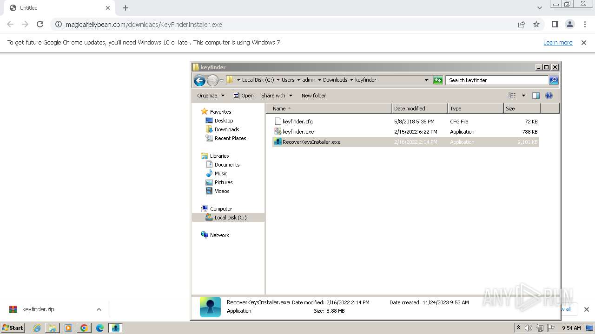The height and width of the screenshot is (334, 595).
Task: Expand the view options dropdown arrow
Action: pyautogui.click(x=523, y=96)
